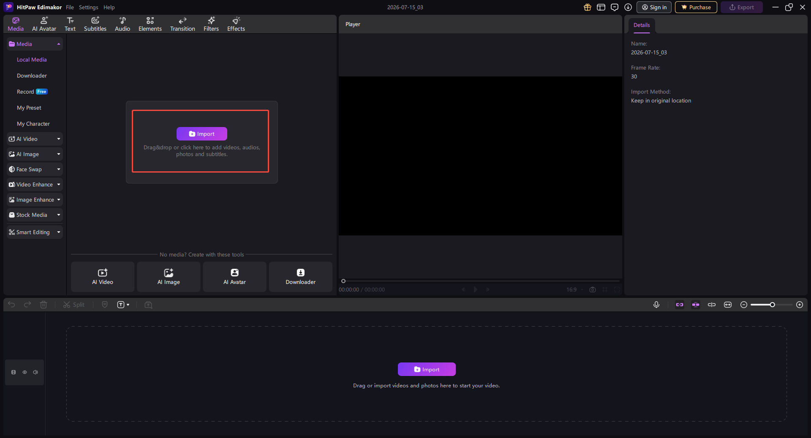The image size is (811, 438).
Task: Open the Transition tab
Action: click(x=182, y=24)
